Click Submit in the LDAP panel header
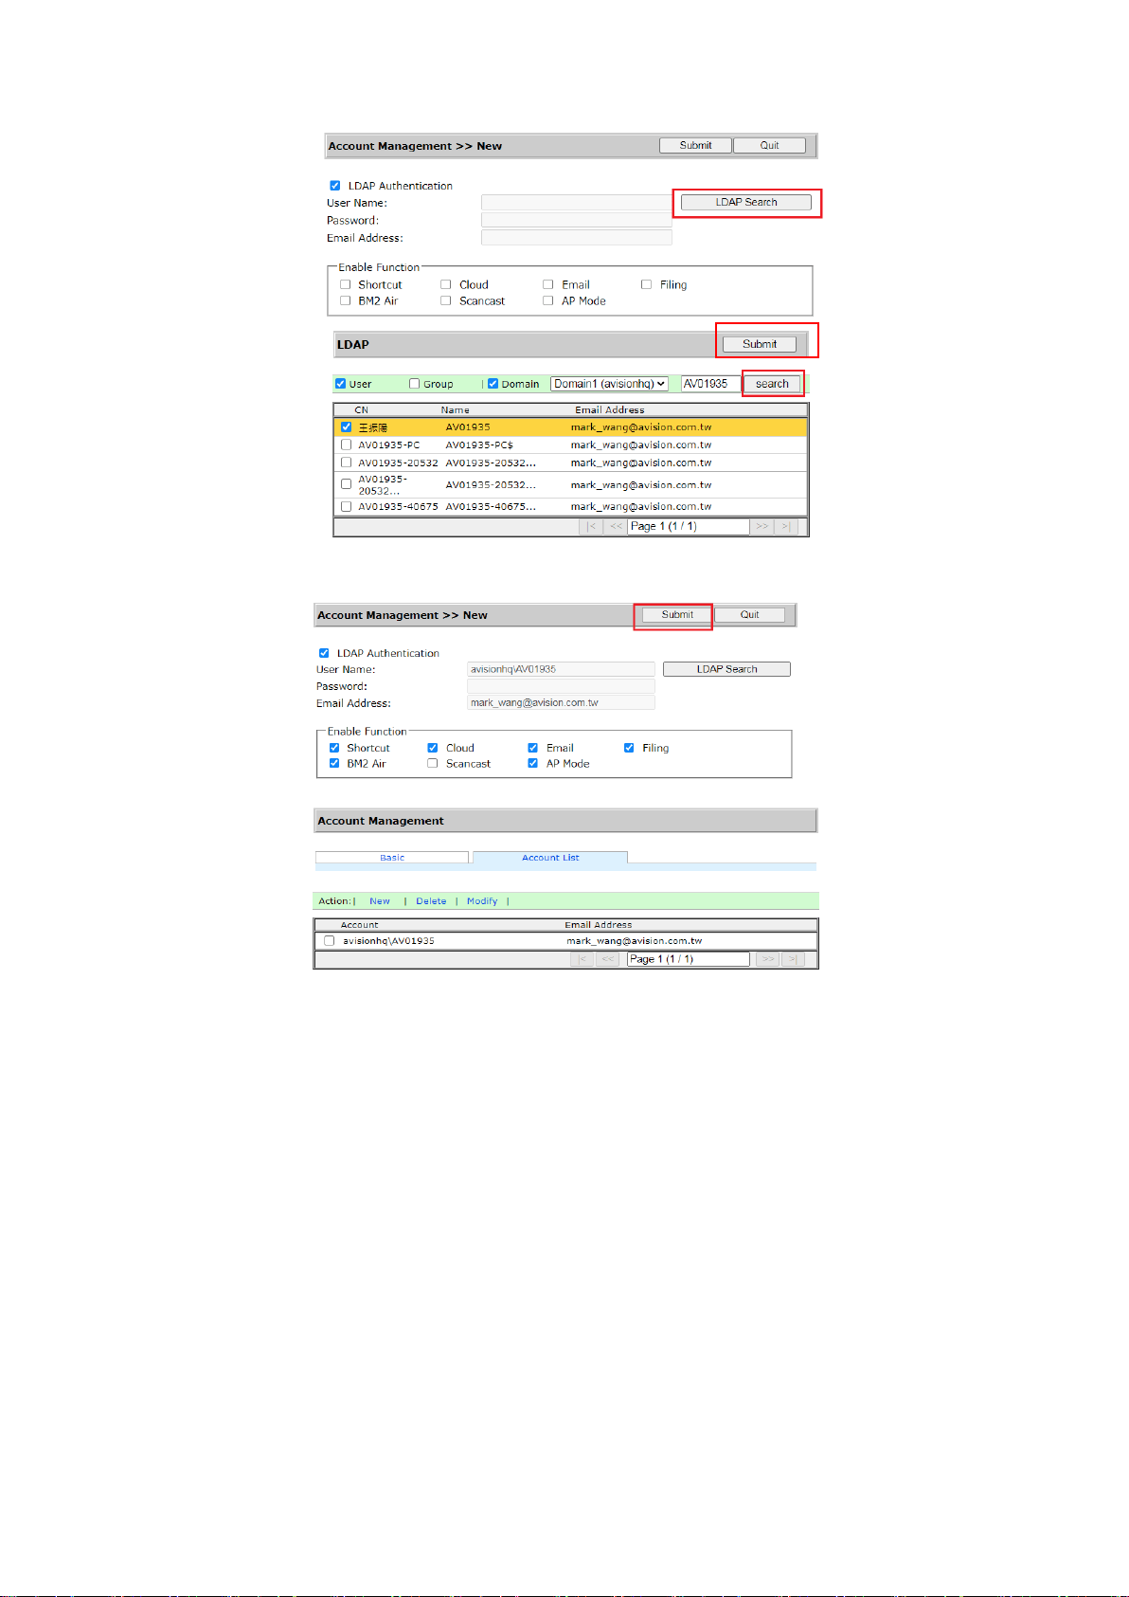Screen dimensions: 1129x1597 [x=760, y=344]
